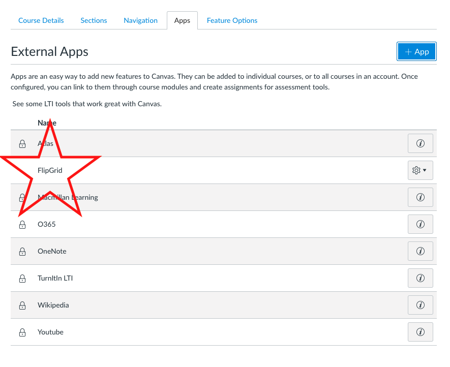Open the info icon for Macmillan Learning

pyautogui.click(x=420, y=197)
